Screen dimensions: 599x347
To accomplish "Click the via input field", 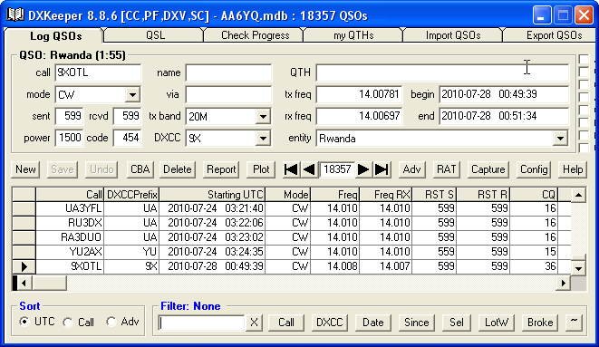I will [x=228, y=94].
